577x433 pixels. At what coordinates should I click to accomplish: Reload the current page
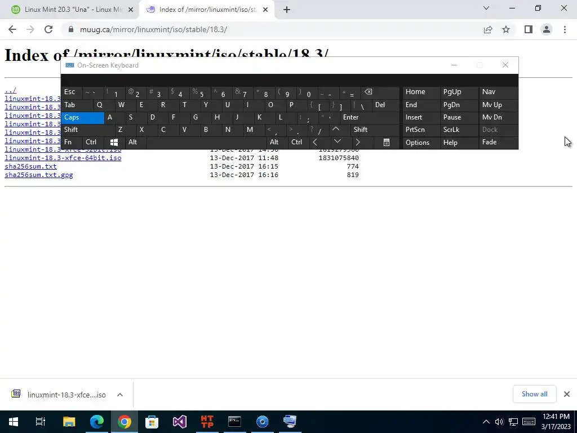(48, 29)
